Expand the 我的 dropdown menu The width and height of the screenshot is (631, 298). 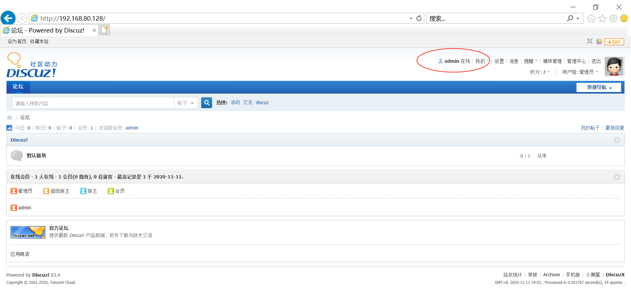[x=482, y=61]
